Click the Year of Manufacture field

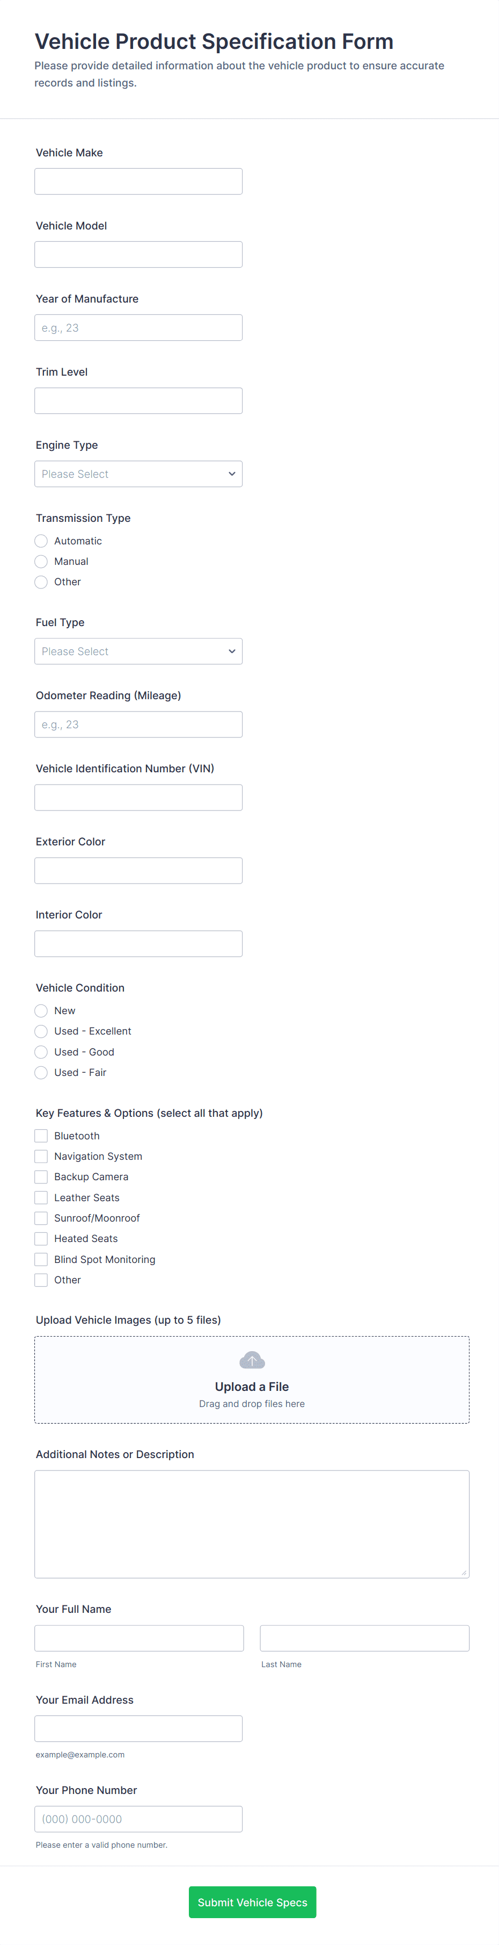click(138, 328)
